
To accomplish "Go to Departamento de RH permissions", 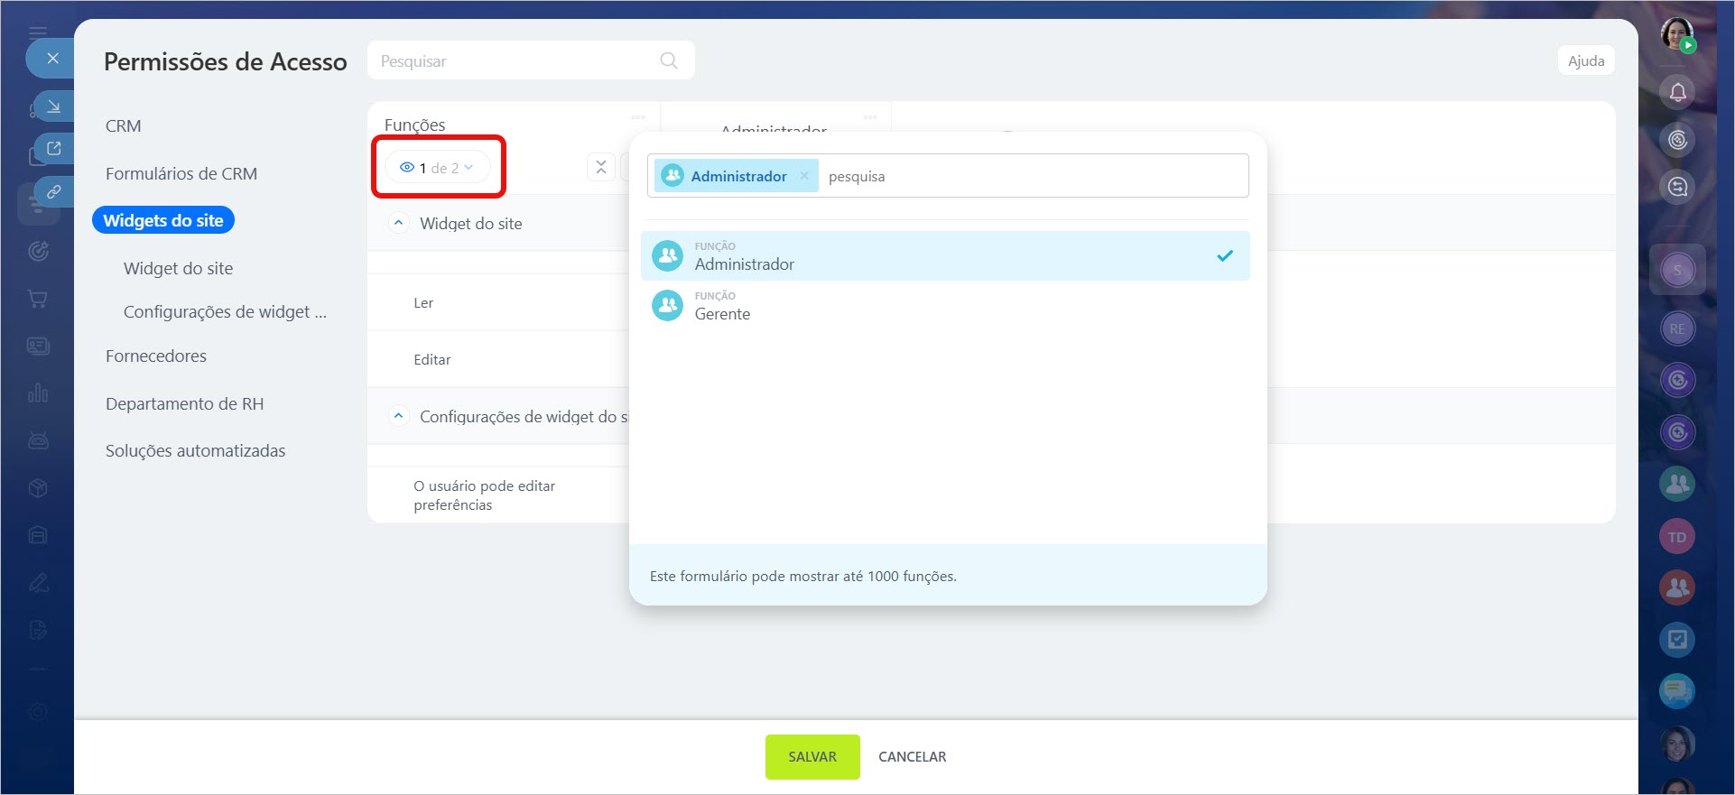I will tap(184, 403).
